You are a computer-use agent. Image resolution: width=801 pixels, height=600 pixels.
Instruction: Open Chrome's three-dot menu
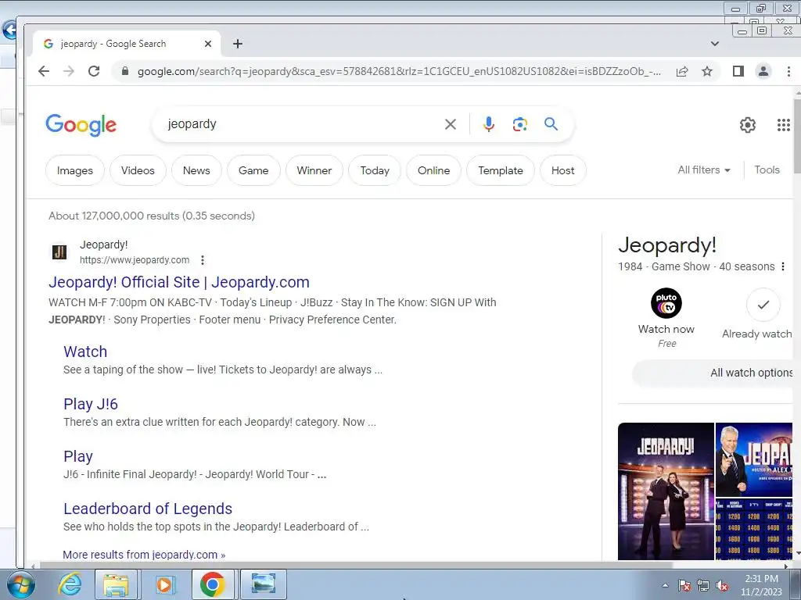coord(788,71)
